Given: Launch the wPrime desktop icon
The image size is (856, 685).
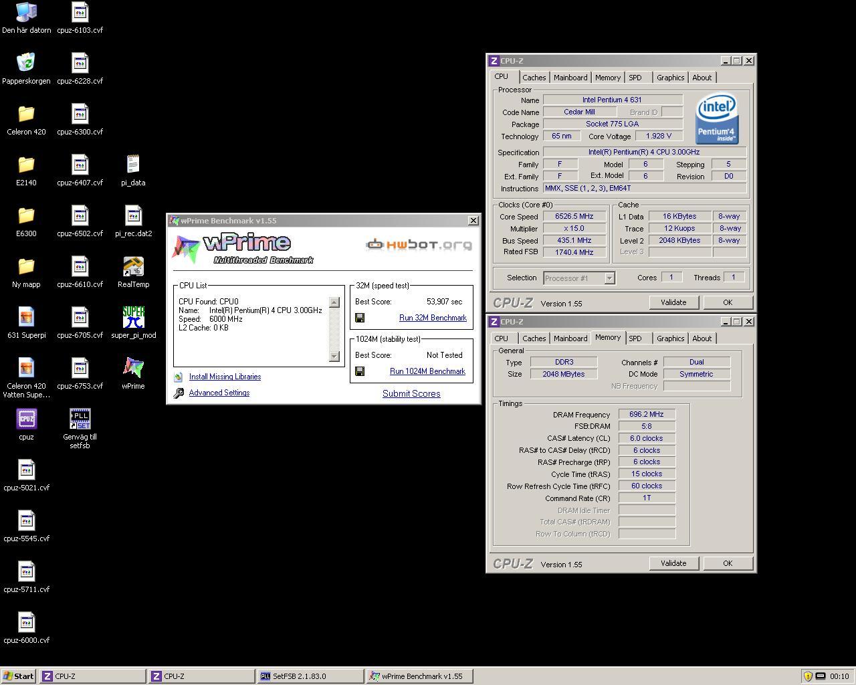Looking at the screenshot, I should pos(133,374).
